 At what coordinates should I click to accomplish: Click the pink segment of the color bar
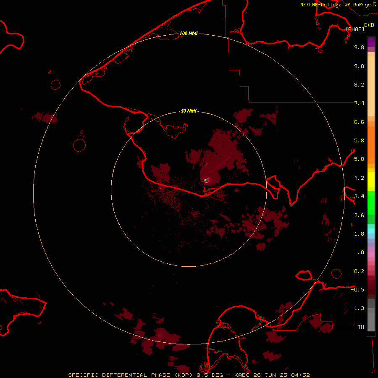[371, 255]
